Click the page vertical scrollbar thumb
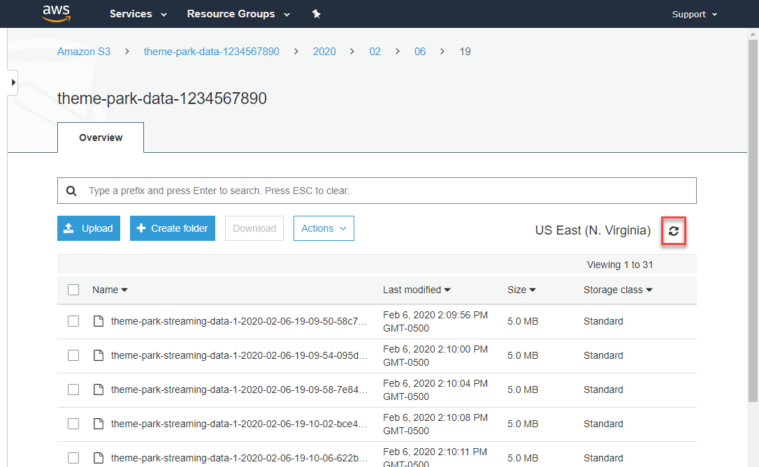Screen dimensions: 759x467 coord(753,220)
